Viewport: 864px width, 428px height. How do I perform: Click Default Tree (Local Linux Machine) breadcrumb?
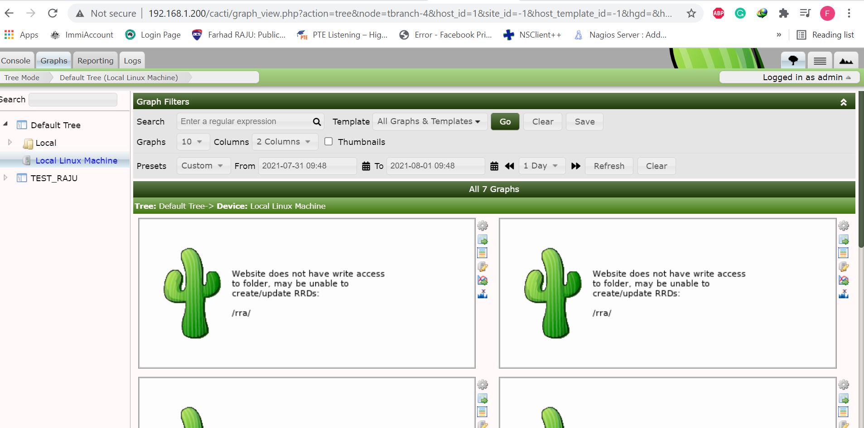119,77
